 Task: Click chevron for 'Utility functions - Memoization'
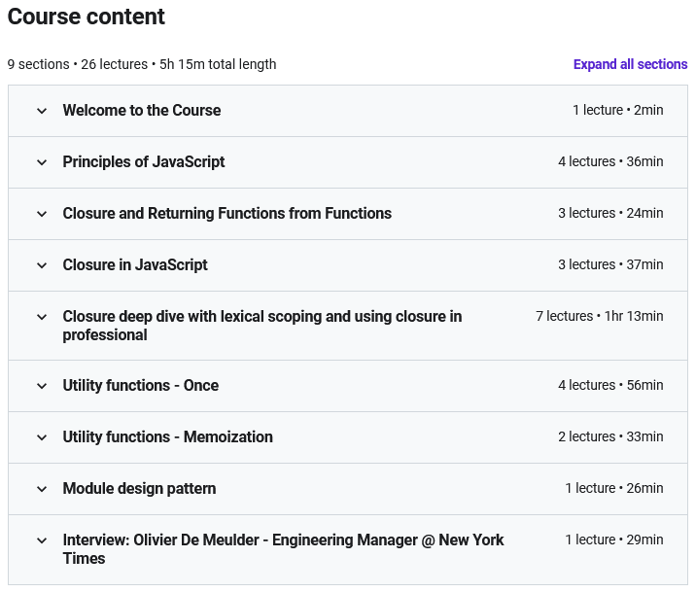pos(42,437)
